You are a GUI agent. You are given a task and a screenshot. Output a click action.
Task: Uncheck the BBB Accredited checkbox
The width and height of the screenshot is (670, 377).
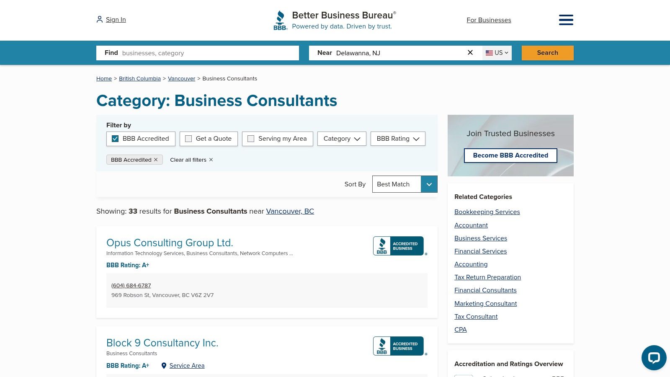pyautogui.click(x=115, y=139)
